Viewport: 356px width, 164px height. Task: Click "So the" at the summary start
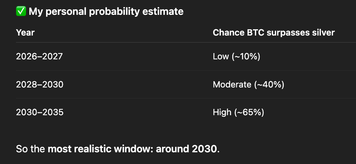[30, 149]
